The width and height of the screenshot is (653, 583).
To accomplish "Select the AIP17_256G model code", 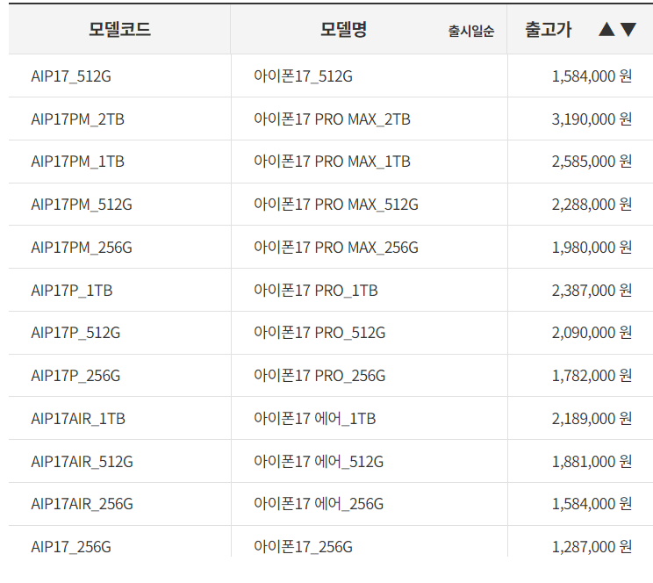I will (x=71, y=546).
